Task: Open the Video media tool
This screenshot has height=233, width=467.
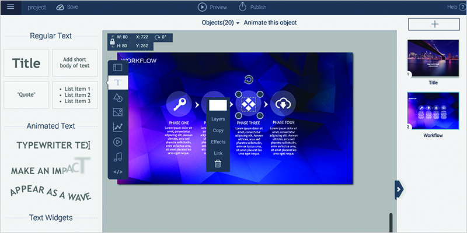Action: click(117, 142)
